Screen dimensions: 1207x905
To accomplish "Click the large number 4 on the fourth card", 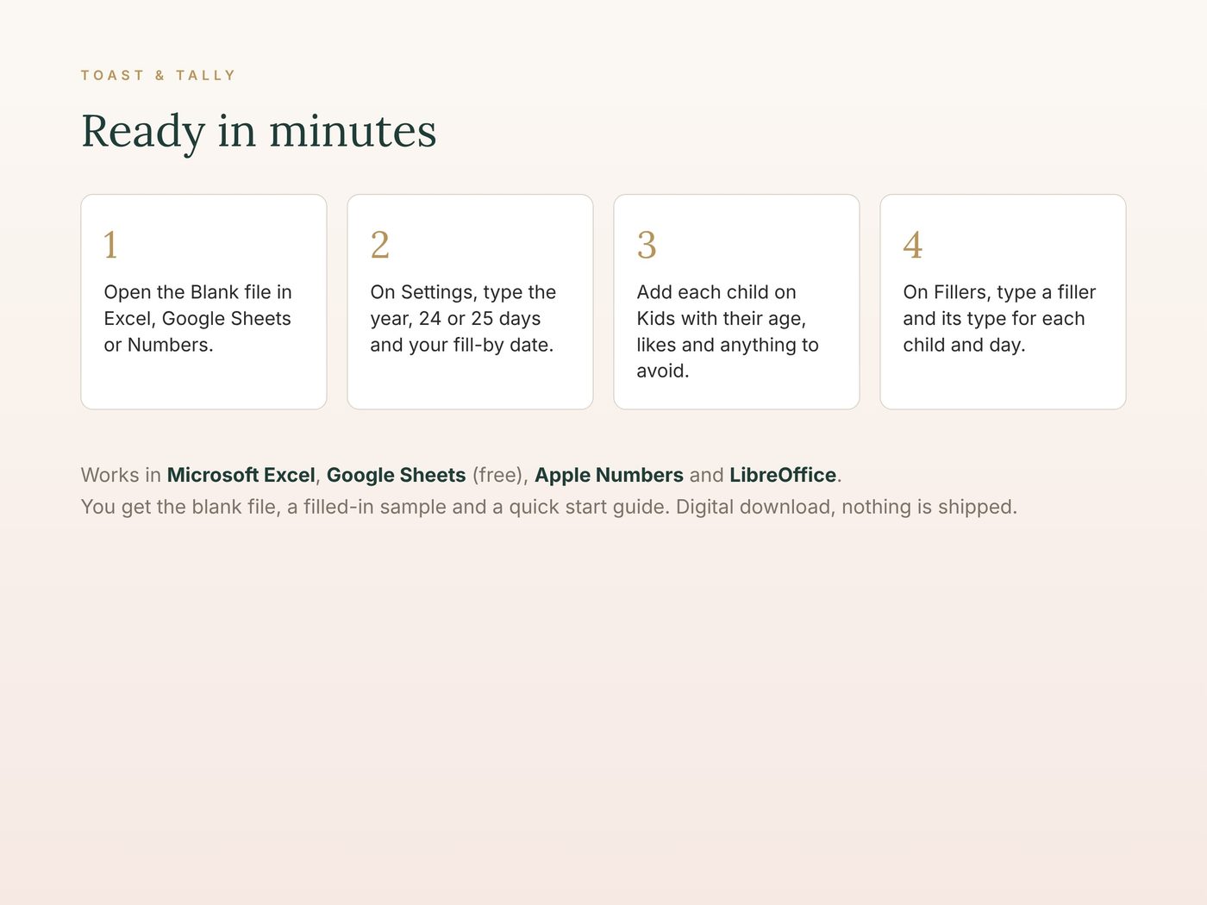I will tap(913, 245).
